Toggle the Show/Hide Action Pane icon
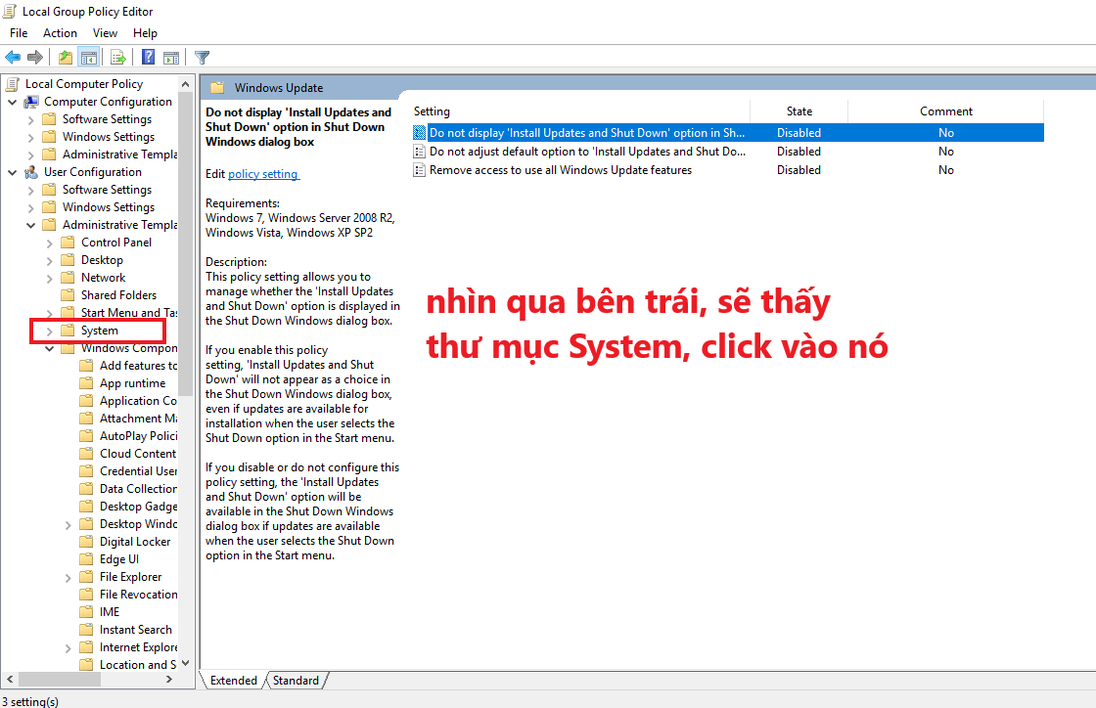 click(x=171, y=57)
